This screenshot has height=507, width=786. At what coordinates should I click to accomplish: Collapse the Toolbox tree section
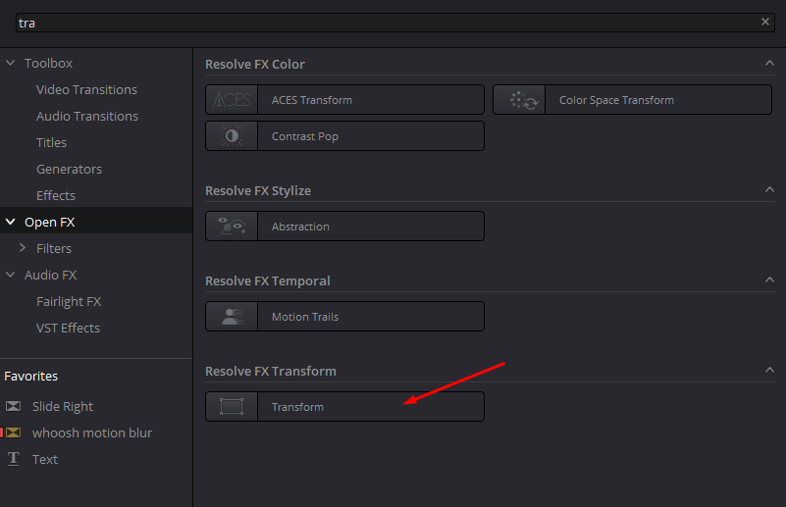click(11, 63)
